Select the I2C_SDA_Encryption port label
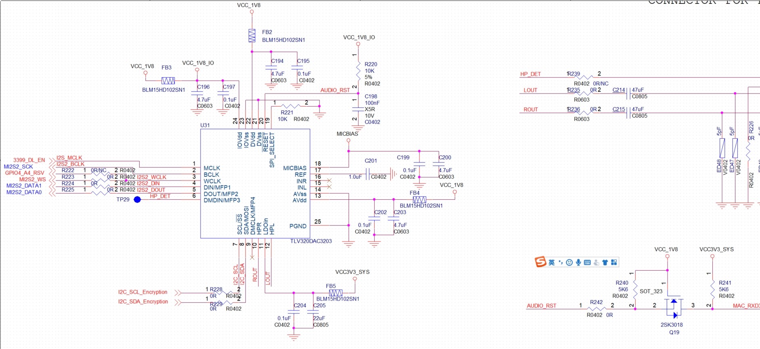760x349 pixels. [x=143, y=301]
